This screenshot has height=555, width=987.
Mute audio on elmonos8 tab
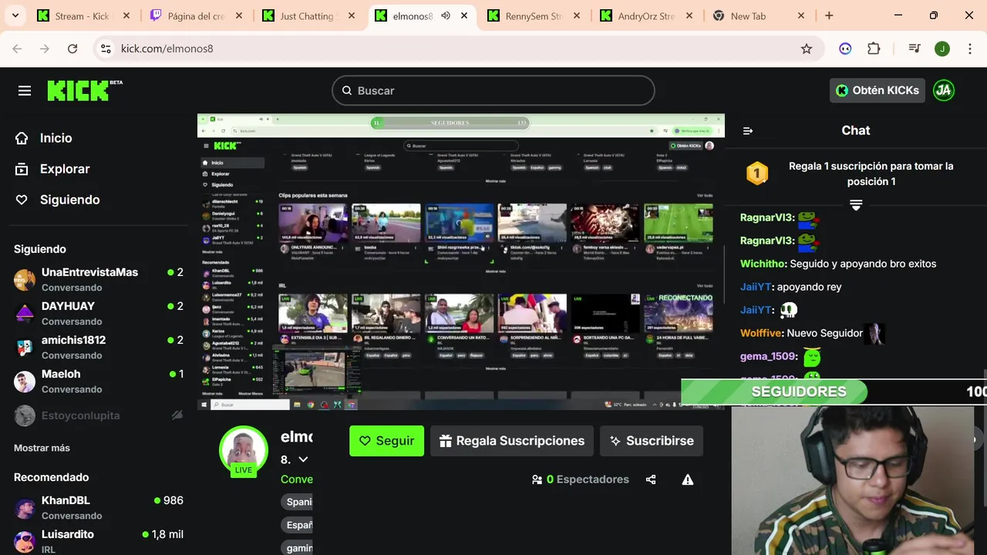pyautogui.click(x=446, y=15)
